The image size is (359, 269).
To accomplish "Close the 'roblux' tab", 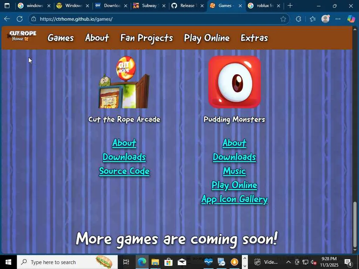I will tap(278, 6).
